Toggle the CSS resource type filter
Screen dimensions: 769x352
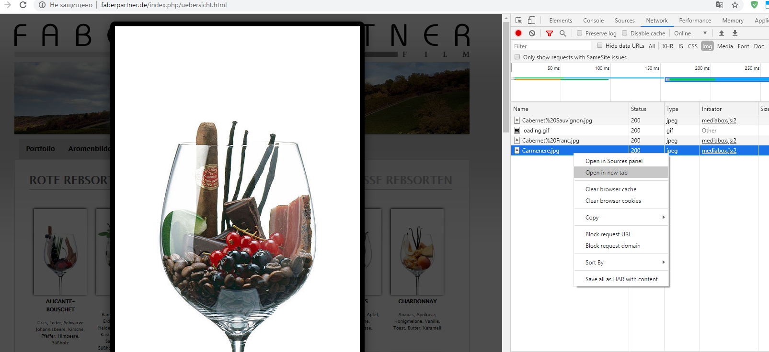(693, 46)
